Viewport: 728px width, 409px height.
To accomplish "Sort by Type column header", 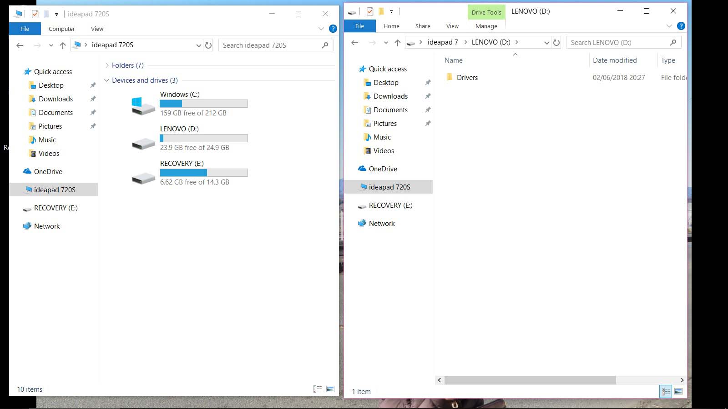I will [x=668, y=60].
